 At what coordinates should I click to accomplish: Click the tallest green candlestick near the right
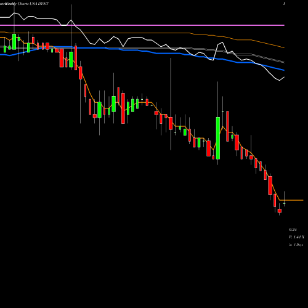pyautogui.click(x=218, y=138)
